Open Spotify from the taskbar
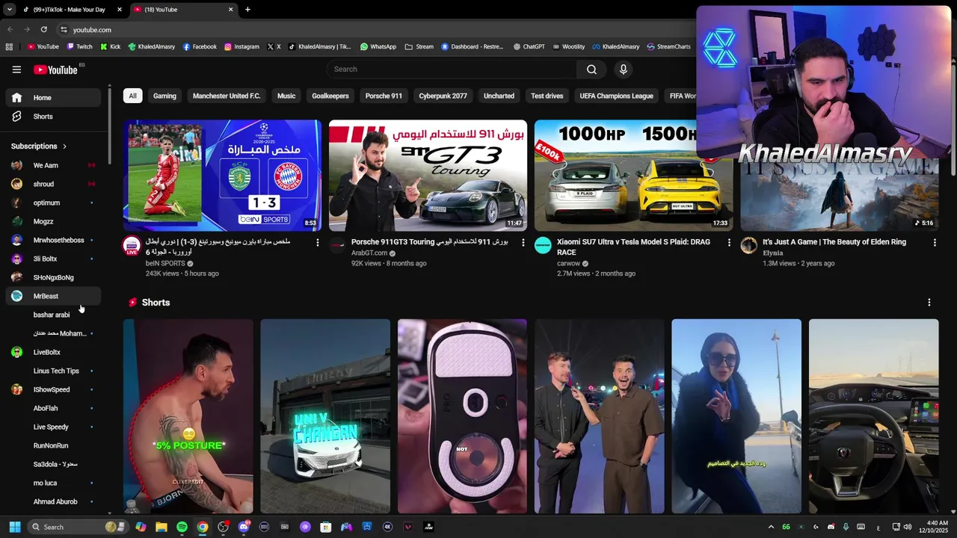 click(x=182, y=527)
